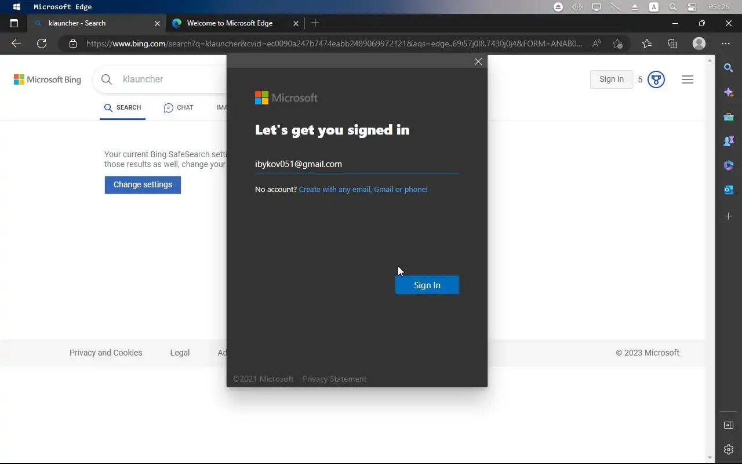Select the CHAT tab on Bing
742x464 pixels.
tap(179, 107)
